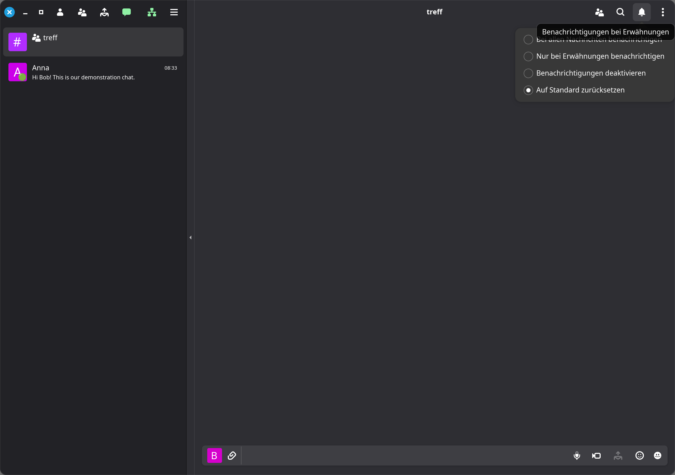
Task: Open the group contacts icon in the sidebar toolbar
Action: coord(82,12)
